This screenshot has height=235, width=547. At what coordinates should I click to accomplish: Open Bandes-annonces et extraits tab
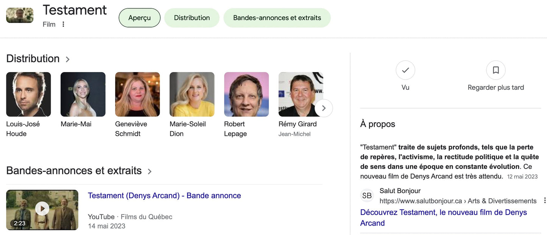pyautogui.click(x=277, y=18)
